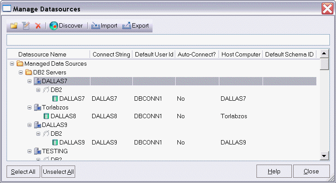Collapse the TESTING server node
The width and height of the screenshot is (336, 183).
click(x=30, y=151)
